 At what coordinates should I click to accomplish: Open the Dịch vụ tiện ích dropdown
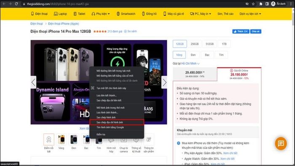click(250, 14)
